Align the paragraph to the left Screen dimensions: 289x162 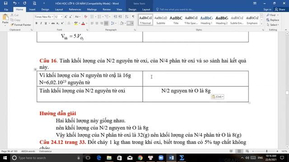coord(92,23)
